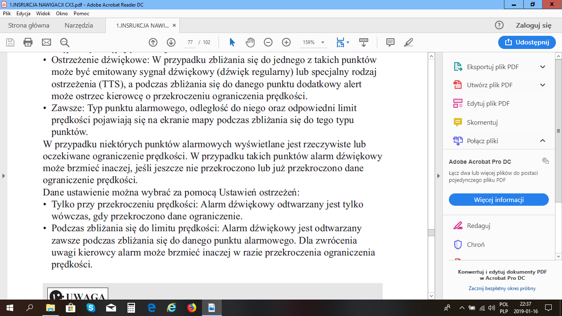Add a sticky note comment
Image resolution: width=562 pixels, height=316 pixels.
tap(390, 42)
